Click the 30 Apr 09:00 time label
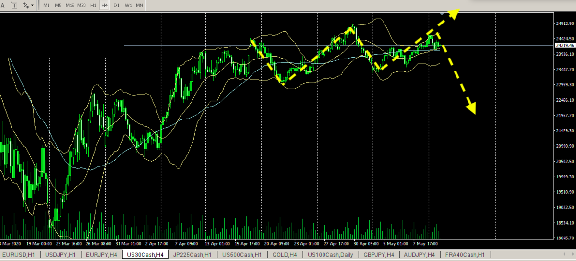The image size is (576, 261). click(366, 243)
